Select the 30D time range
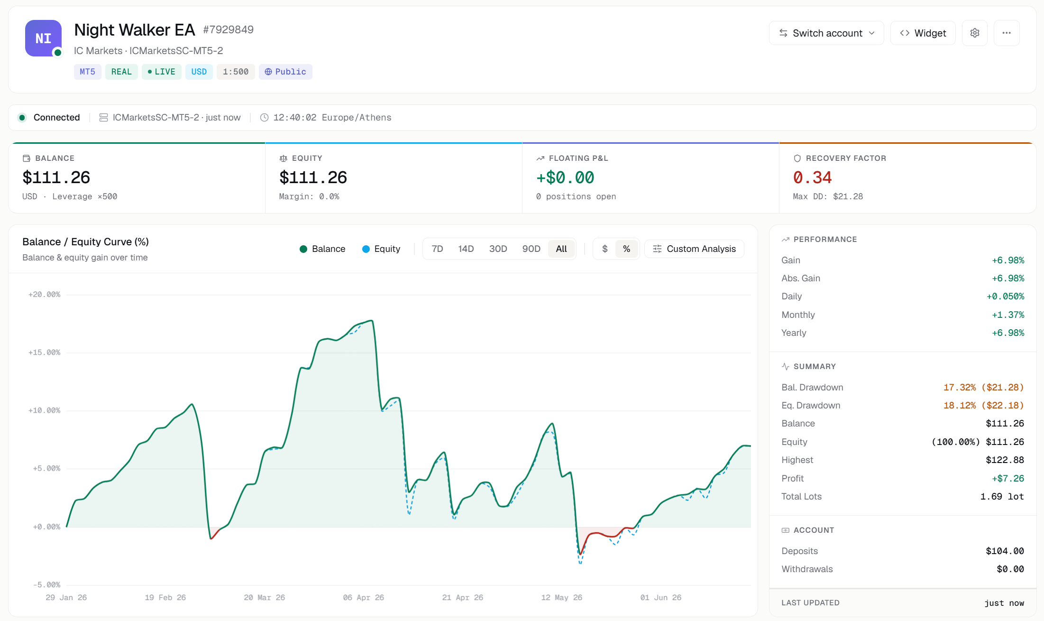1044x621 pixels. pos(498,249)
